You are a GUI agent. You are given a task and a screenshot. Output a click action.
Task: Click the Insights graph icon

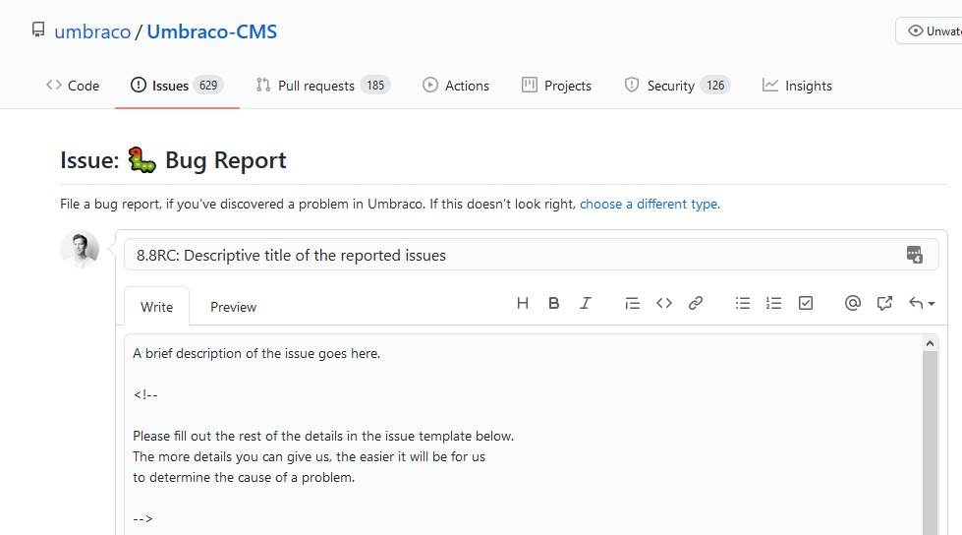(770, 85)
